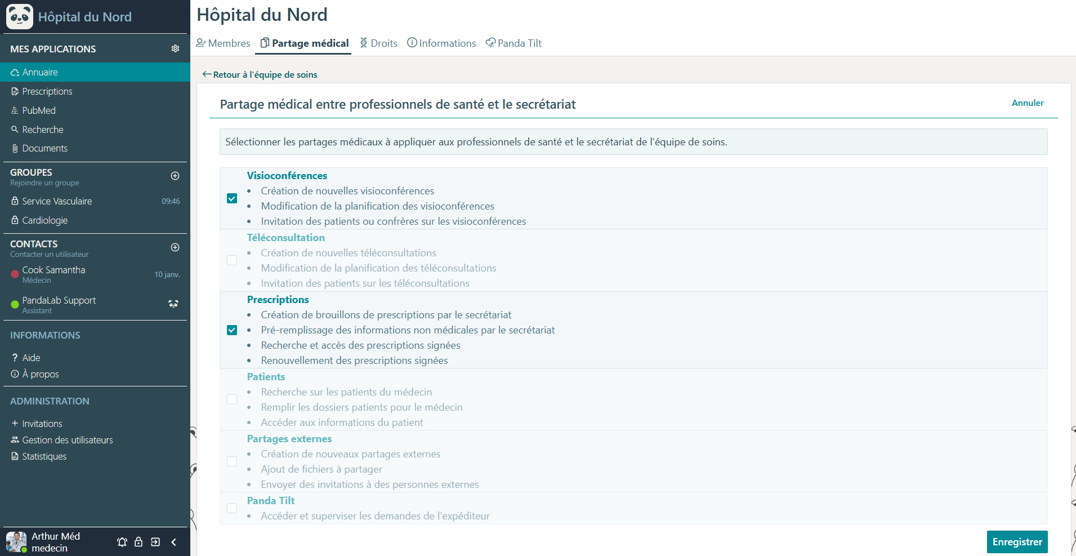Image resolution: width=1076 pixels, height=556 pixels.
Task: Click Panda Tilt section heading in form
Action: 271,501
